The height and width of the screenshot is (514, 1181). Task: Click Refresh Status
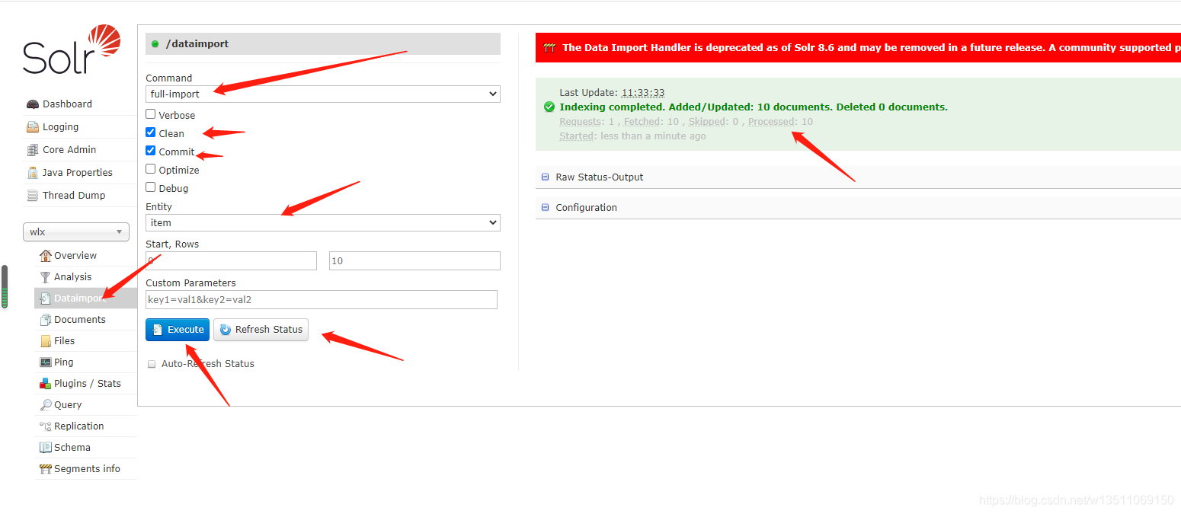pyautogui.click(x=261, y=330)
